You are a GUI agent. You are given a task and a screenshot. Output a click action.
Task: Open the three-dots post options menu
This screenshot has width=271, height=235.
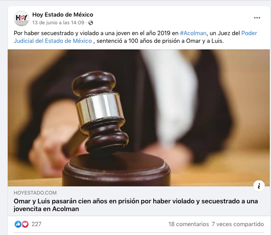tap(257, 18)
